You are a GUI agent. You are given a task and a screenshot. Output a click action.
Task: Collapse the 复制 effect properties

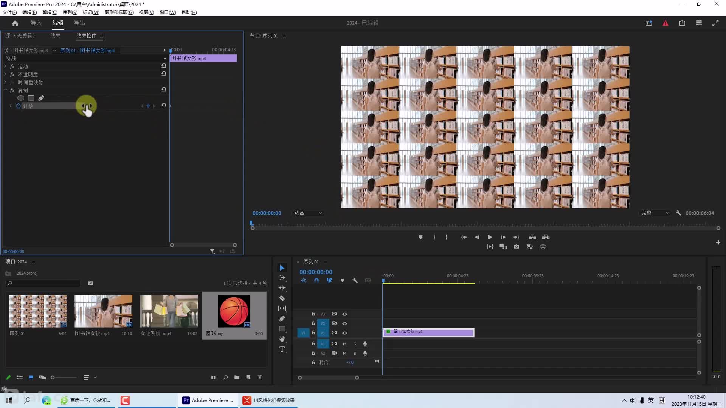[x=6, y=90]
